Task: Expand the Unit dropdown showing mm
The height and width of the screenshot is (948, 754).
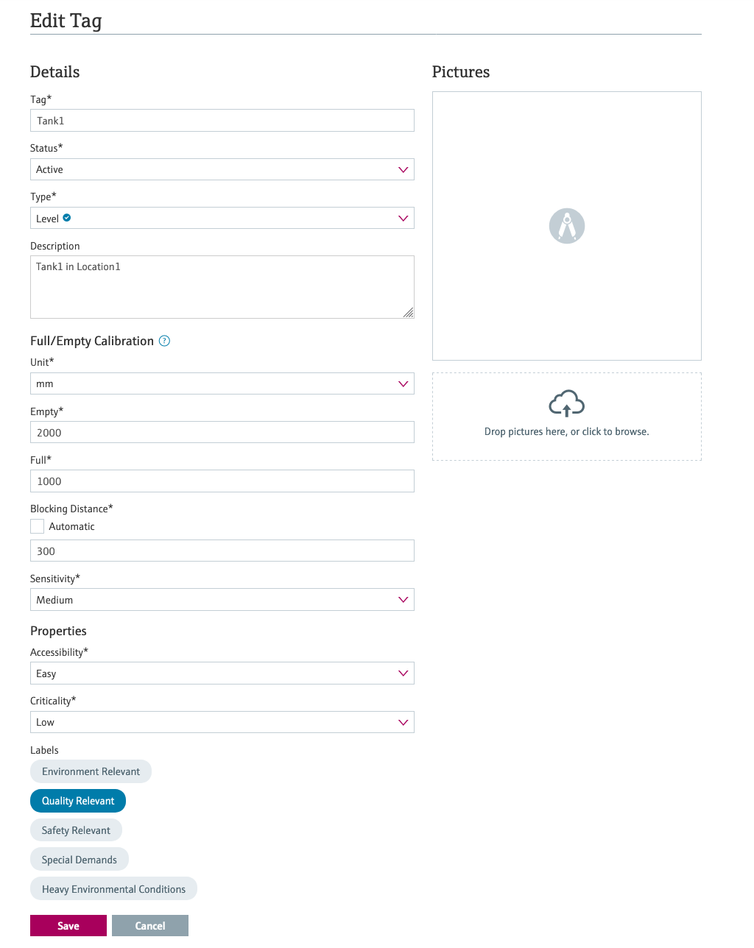Action: pyautogui.click(x=222, y=383)
